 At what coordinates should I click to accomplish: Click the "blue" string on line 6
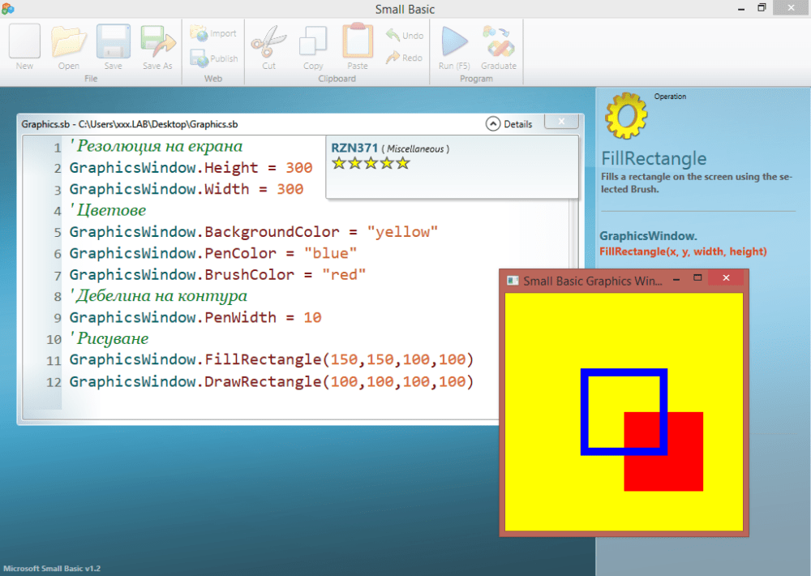[x=331, y=253]
